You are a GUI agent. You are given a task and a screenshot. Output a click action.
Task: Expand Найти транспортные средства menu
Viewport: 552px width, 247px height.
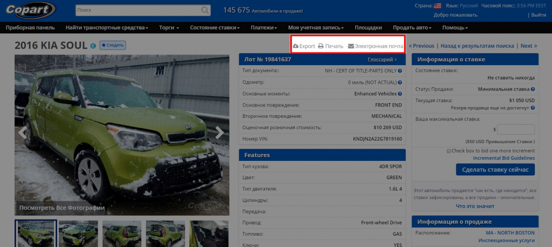point(107,27)
